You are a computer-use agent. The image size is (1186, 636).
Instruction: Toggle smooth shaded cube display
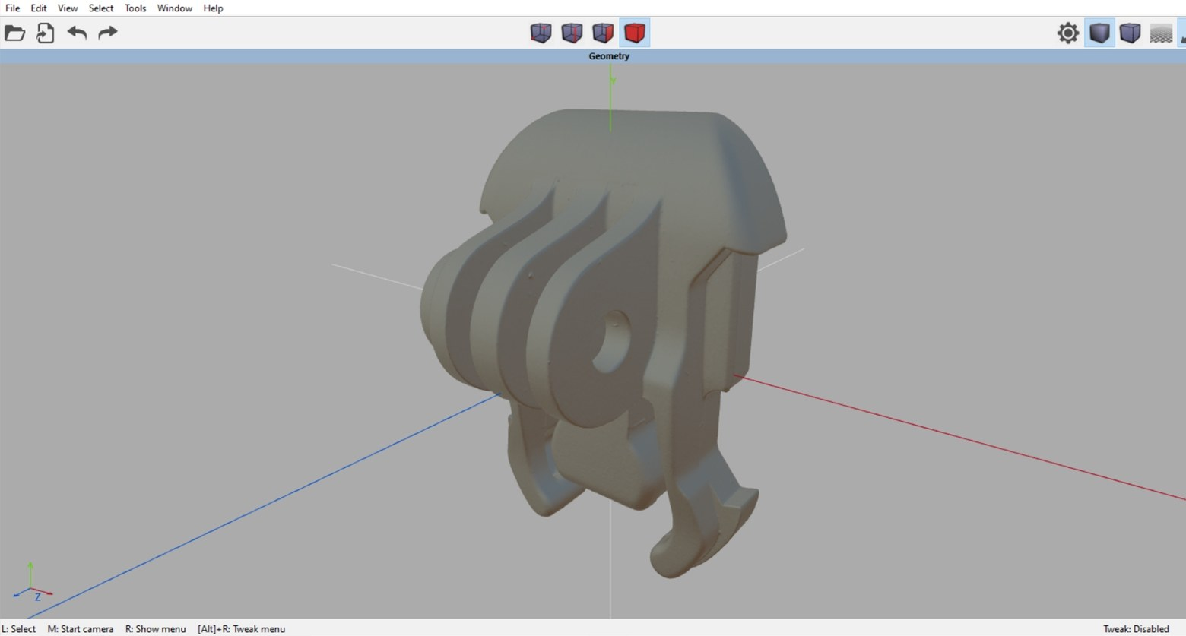tap(1099, 33)
